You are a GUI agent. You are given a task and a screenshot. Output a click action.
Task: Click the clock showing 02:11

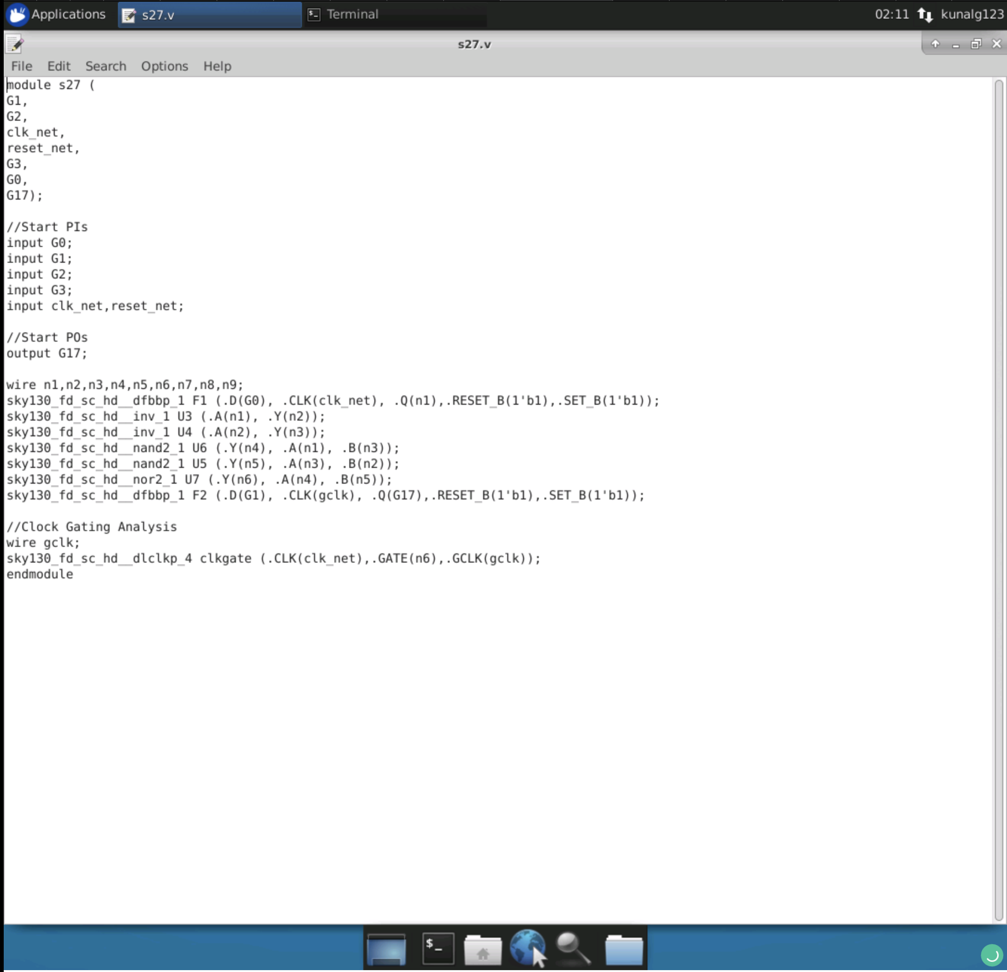point(892,14)
